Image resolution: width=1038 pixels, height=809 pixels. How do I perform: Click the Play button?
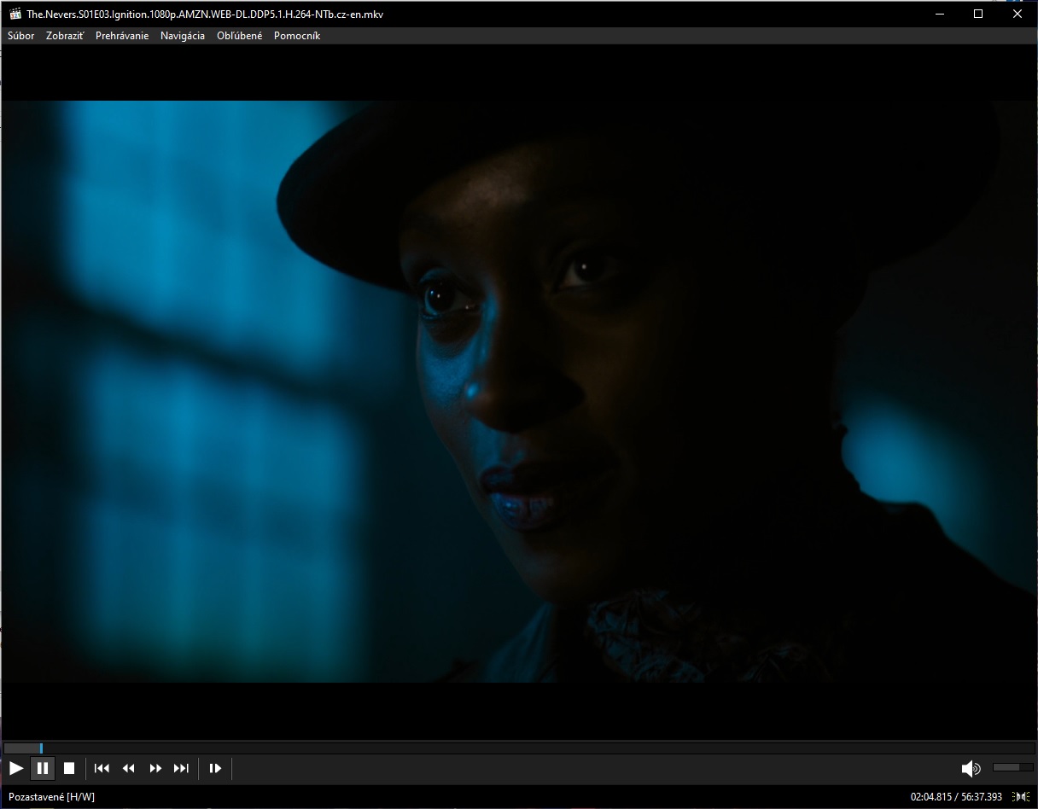(16, 768)
